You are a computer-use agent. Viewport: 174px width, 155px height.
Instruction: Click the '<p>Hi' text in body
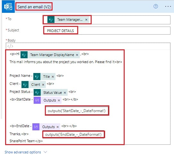pos(15,54)
